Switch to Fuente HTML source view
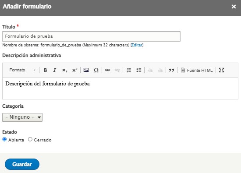This screenshot has width=241, height=173. (x=197, y=70)
